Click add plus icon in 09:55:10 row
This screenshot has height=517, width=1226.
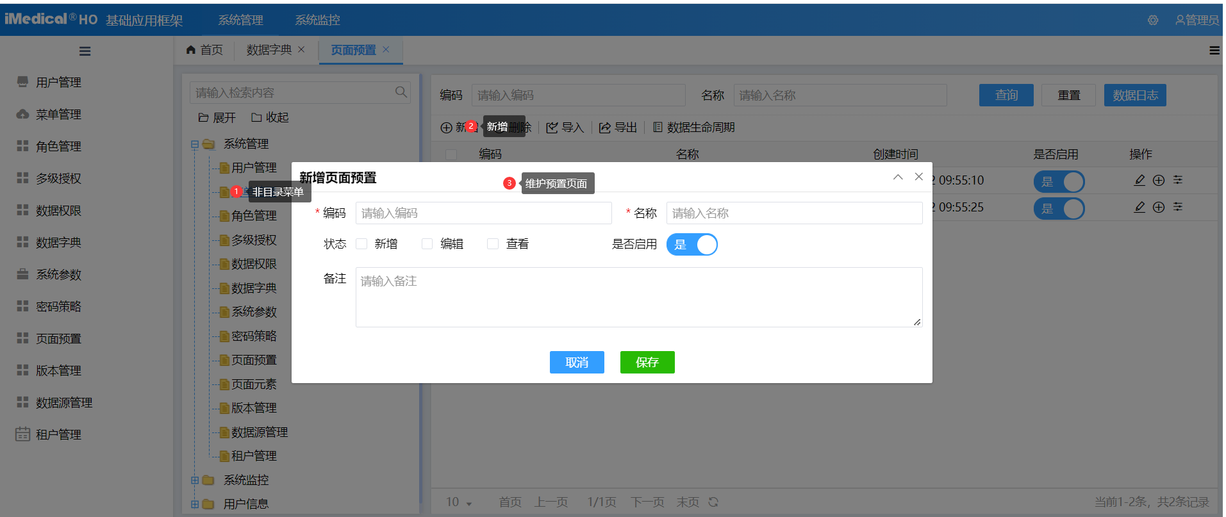pyautogui.click(x=1159, y=180)
